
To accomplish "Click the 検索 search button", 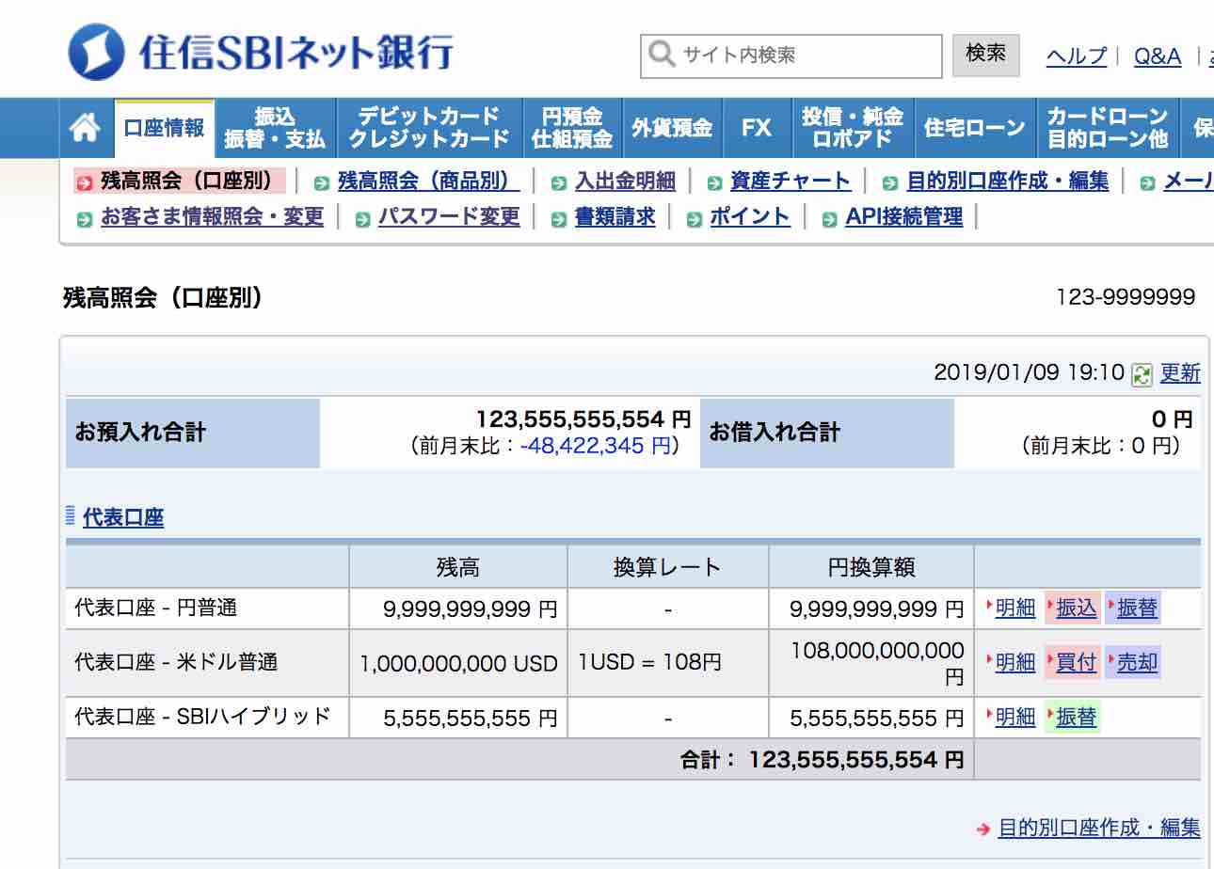I will click(x=985, y=55).
